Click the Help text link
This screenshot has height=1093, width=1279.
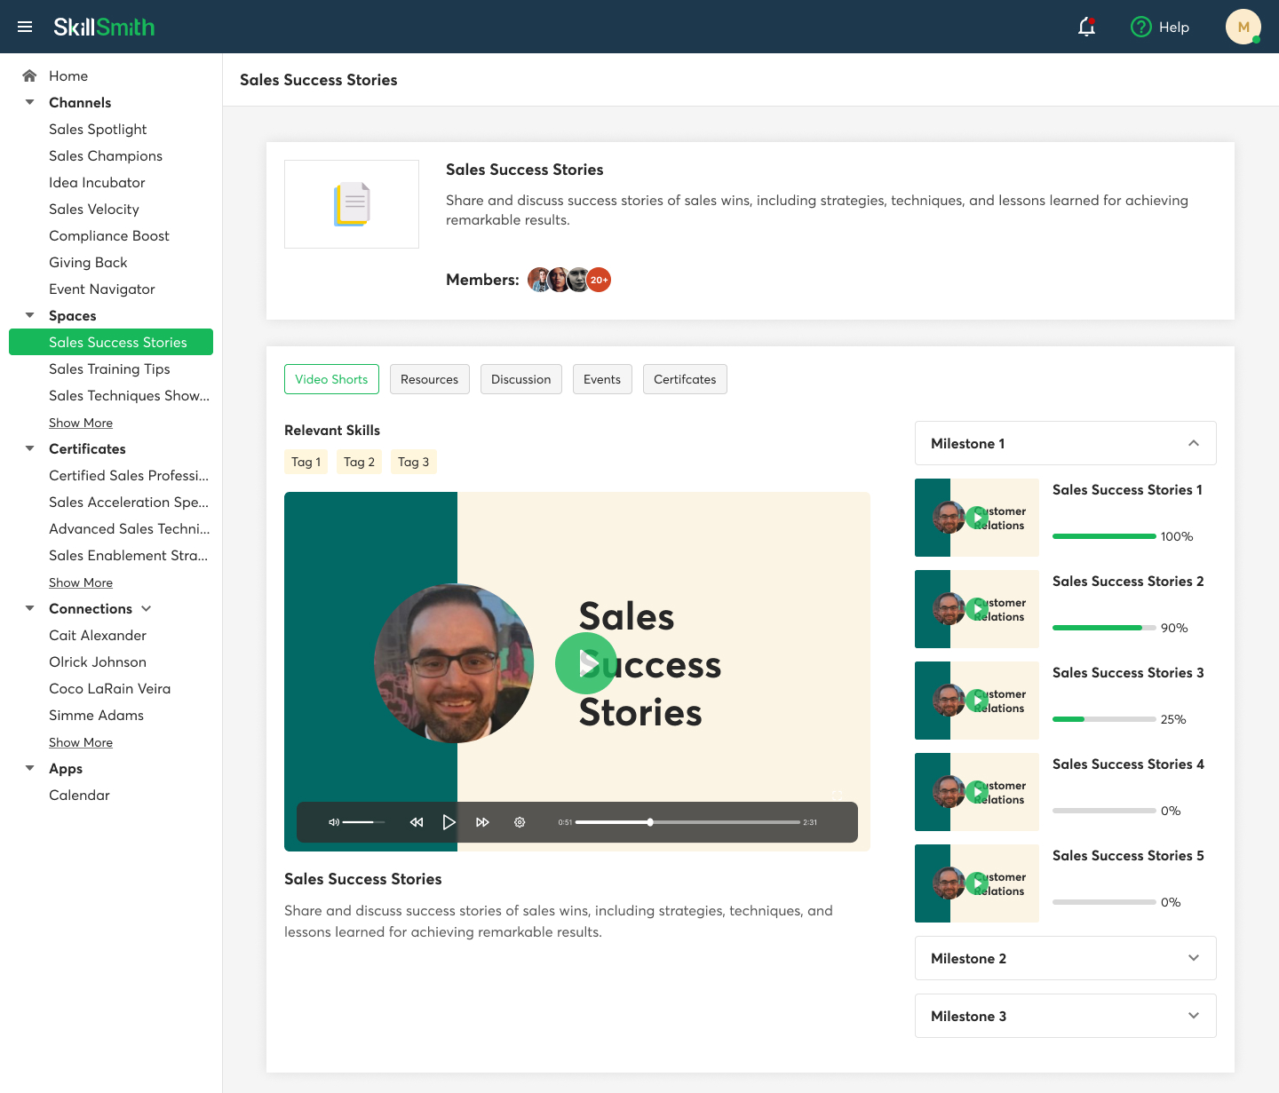coord(1174,27)
